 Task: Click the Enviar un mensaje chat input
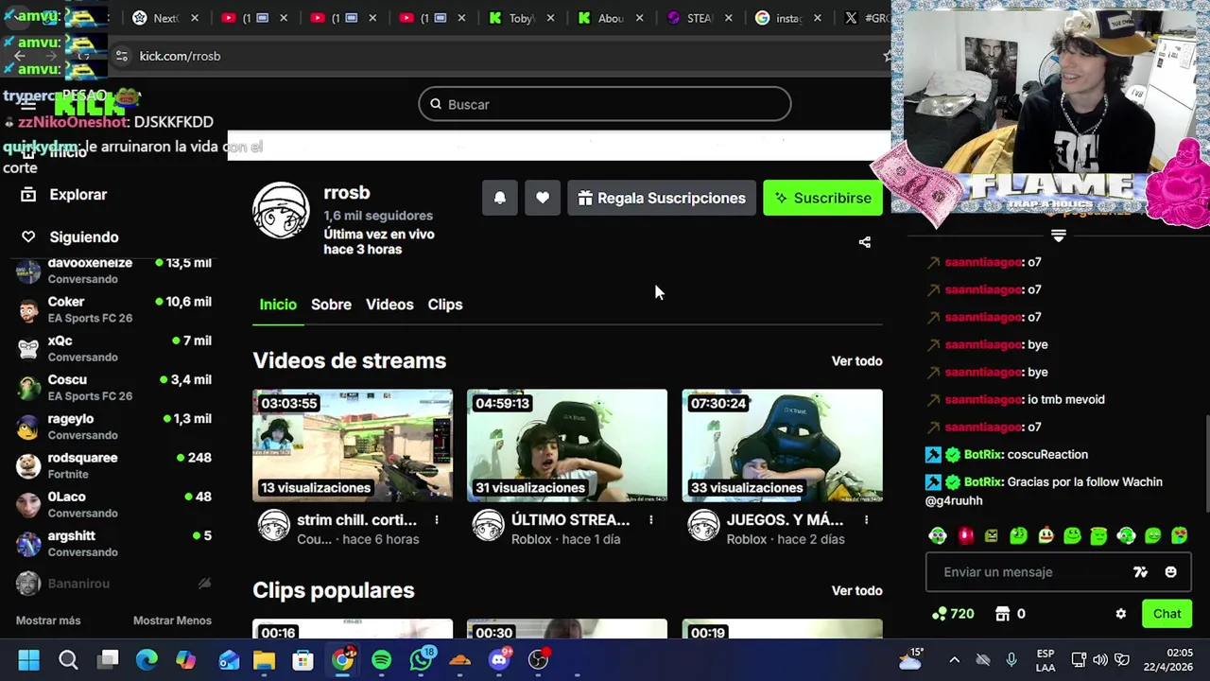(1030, 572)
